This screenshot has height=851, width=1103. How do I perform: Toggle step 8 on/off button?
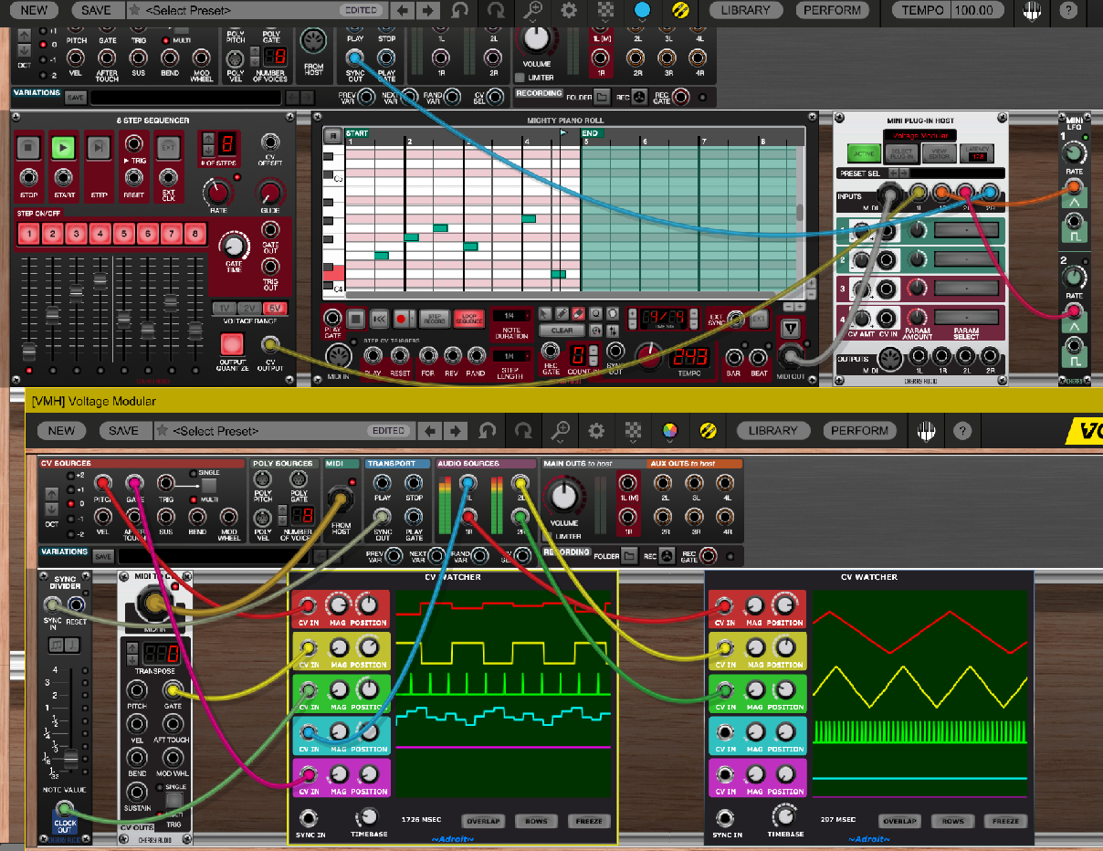coord(194,235)
